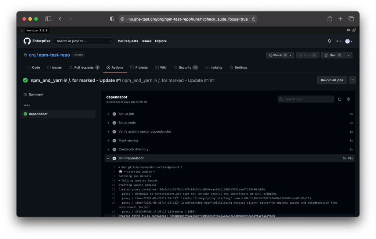Click the Fetching job details log line
Viewport: 376px width, 239px height.
(135, 176)
